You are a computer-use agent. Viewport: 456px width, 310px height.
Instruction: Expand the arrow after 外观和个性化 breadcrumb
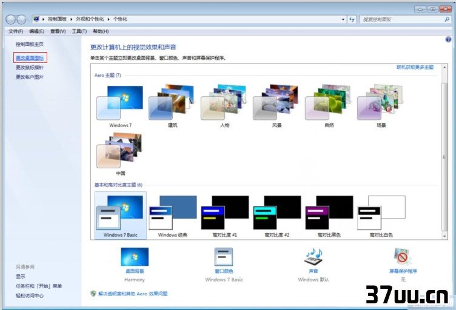[x=109, y=19]
